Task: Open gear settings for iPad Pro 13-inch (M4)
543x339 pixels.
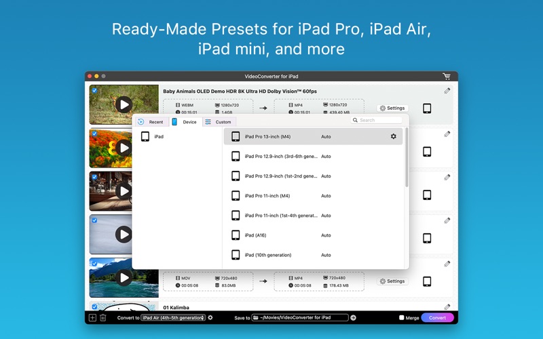Action: click(x=394, y=136)
